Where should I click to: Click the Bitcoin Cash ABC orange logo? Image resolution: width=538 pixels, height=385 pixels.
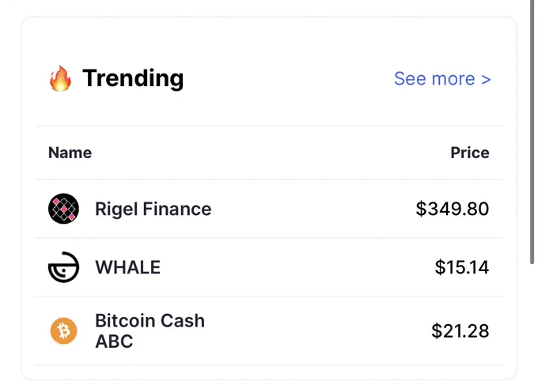tap(63, 330)
